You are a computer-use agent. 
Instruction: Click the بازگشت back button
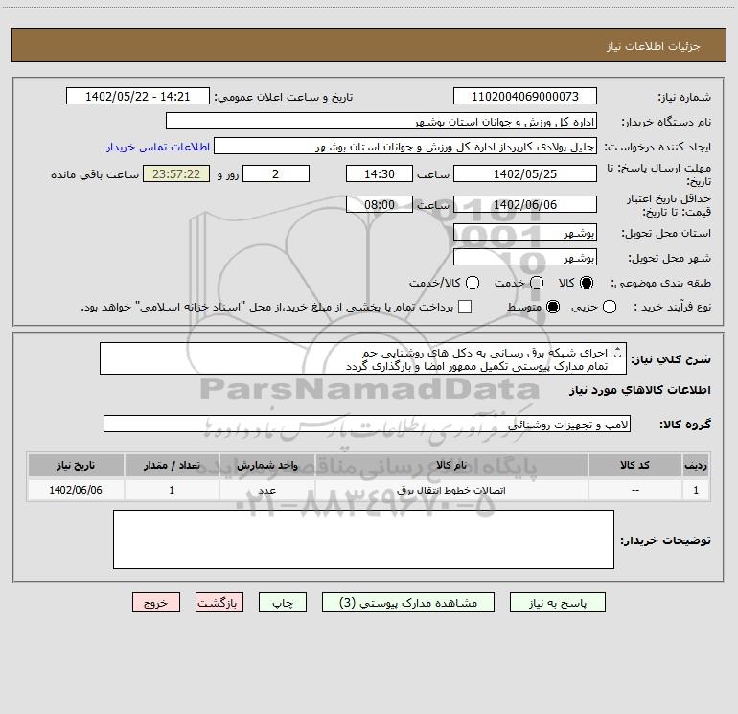coord(219,603)
